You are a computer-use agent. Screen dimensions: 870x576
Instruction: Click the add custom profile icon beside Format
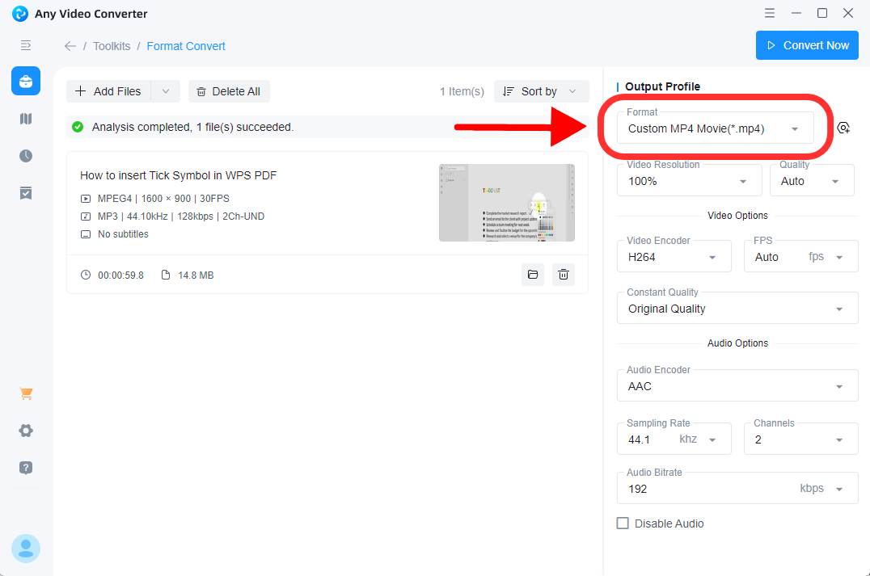[843, 128]
